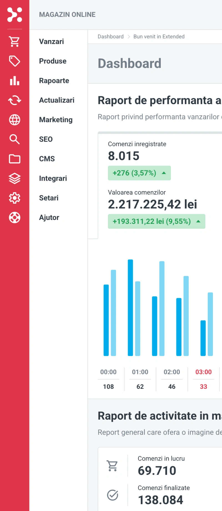
Task: Open the gear settings icon
Action: (14, 198)
